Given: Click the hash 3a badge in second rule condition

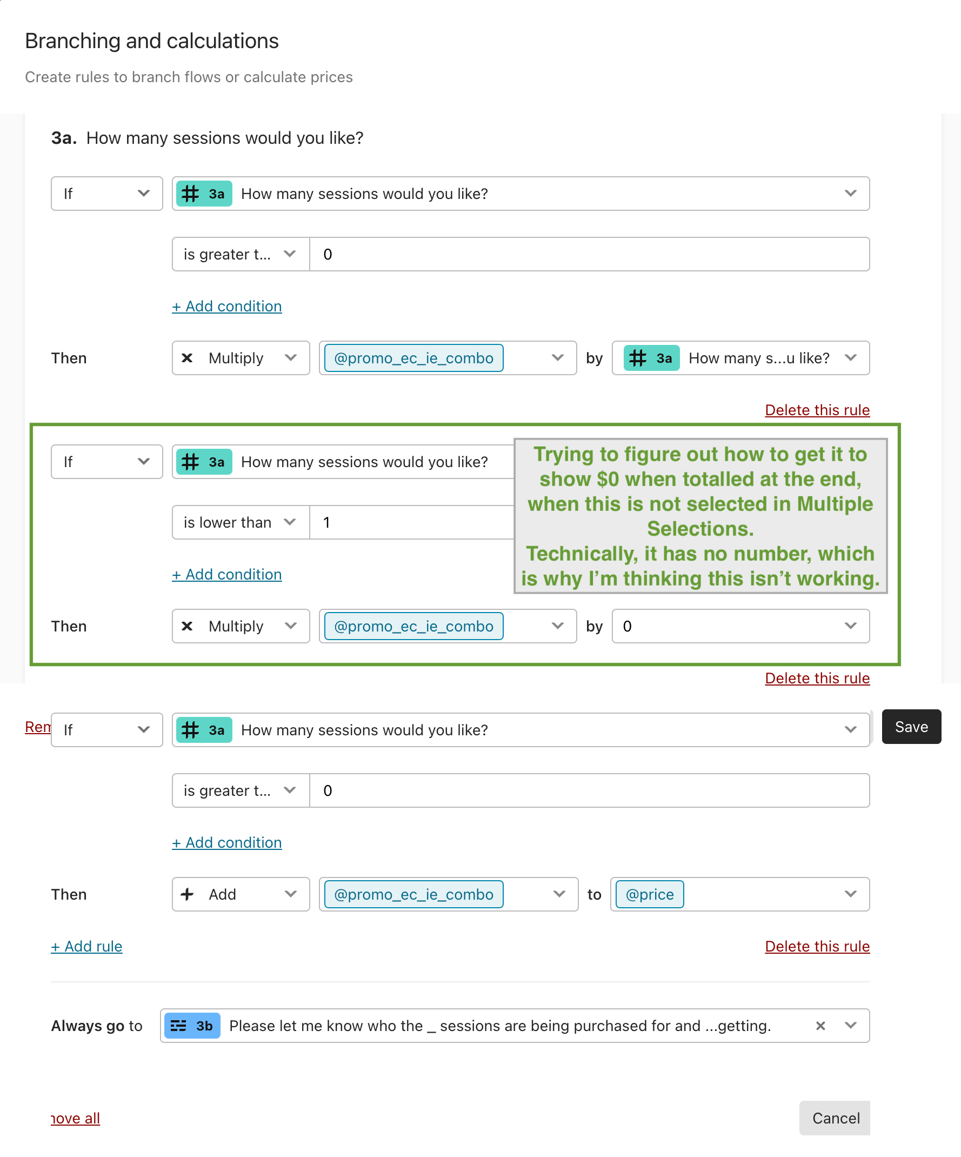Looking at the screenshot, I should pos(204,462).
